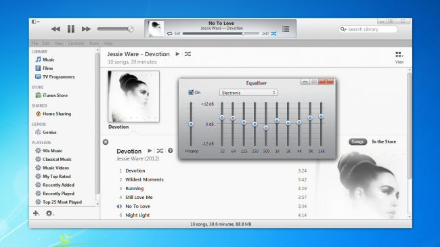Image resolution: width=440 pixels, height=247 pixels.
Task: Shuffle the Jessie Ware - Devotion header
Action: coord(188,54)
